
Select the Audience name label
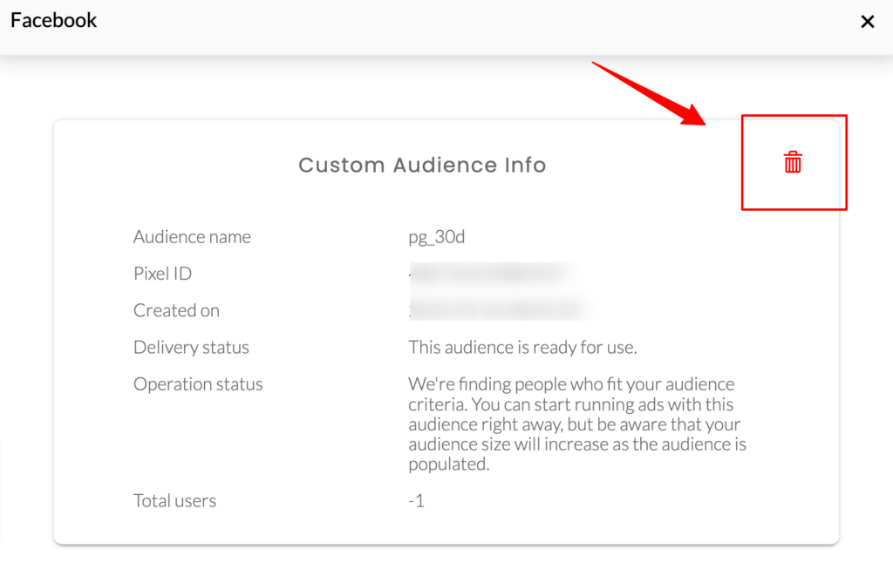[192, 237]
